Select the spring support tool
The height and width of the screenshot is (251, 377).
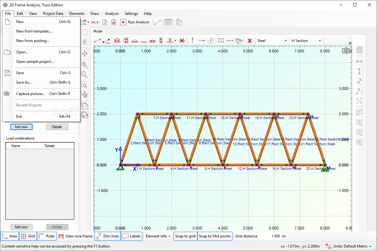170,41
